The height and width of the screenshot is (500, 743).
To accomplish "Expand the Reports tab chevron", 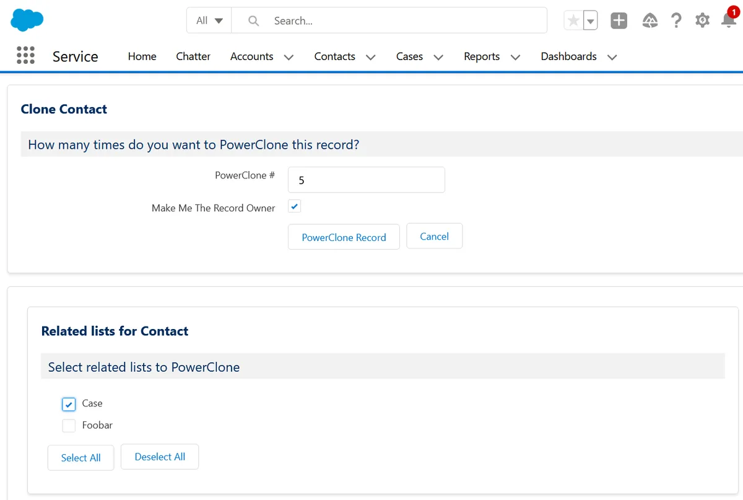I will 515,57.
